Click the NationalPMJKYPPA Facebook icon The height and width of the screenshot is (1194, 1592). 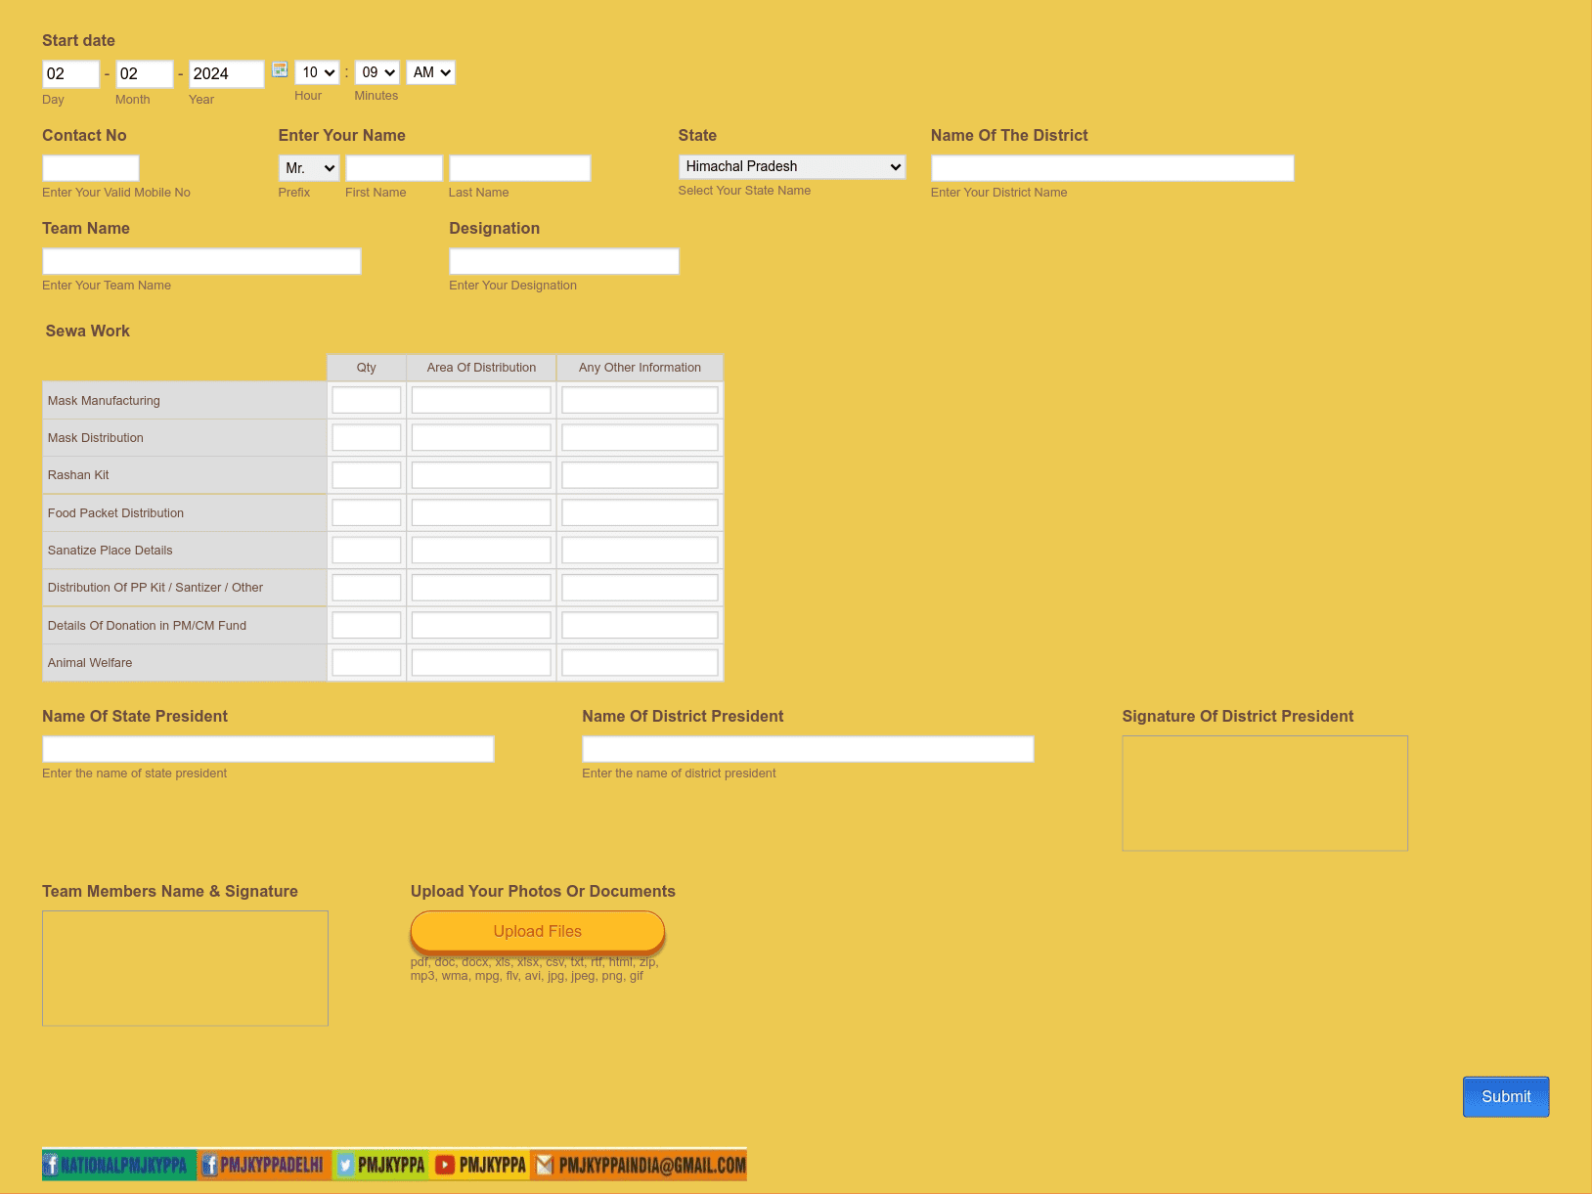[51, 1165]
